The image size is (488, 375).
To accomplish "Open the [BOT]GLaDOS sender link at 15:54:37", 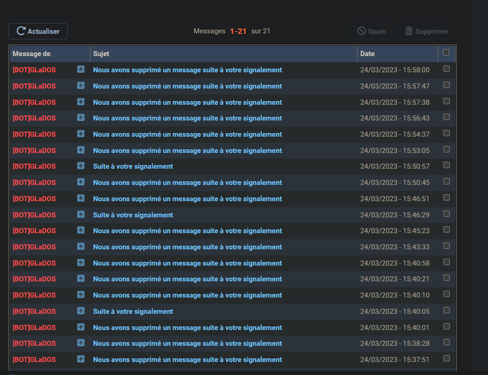I will pos(34,134).
